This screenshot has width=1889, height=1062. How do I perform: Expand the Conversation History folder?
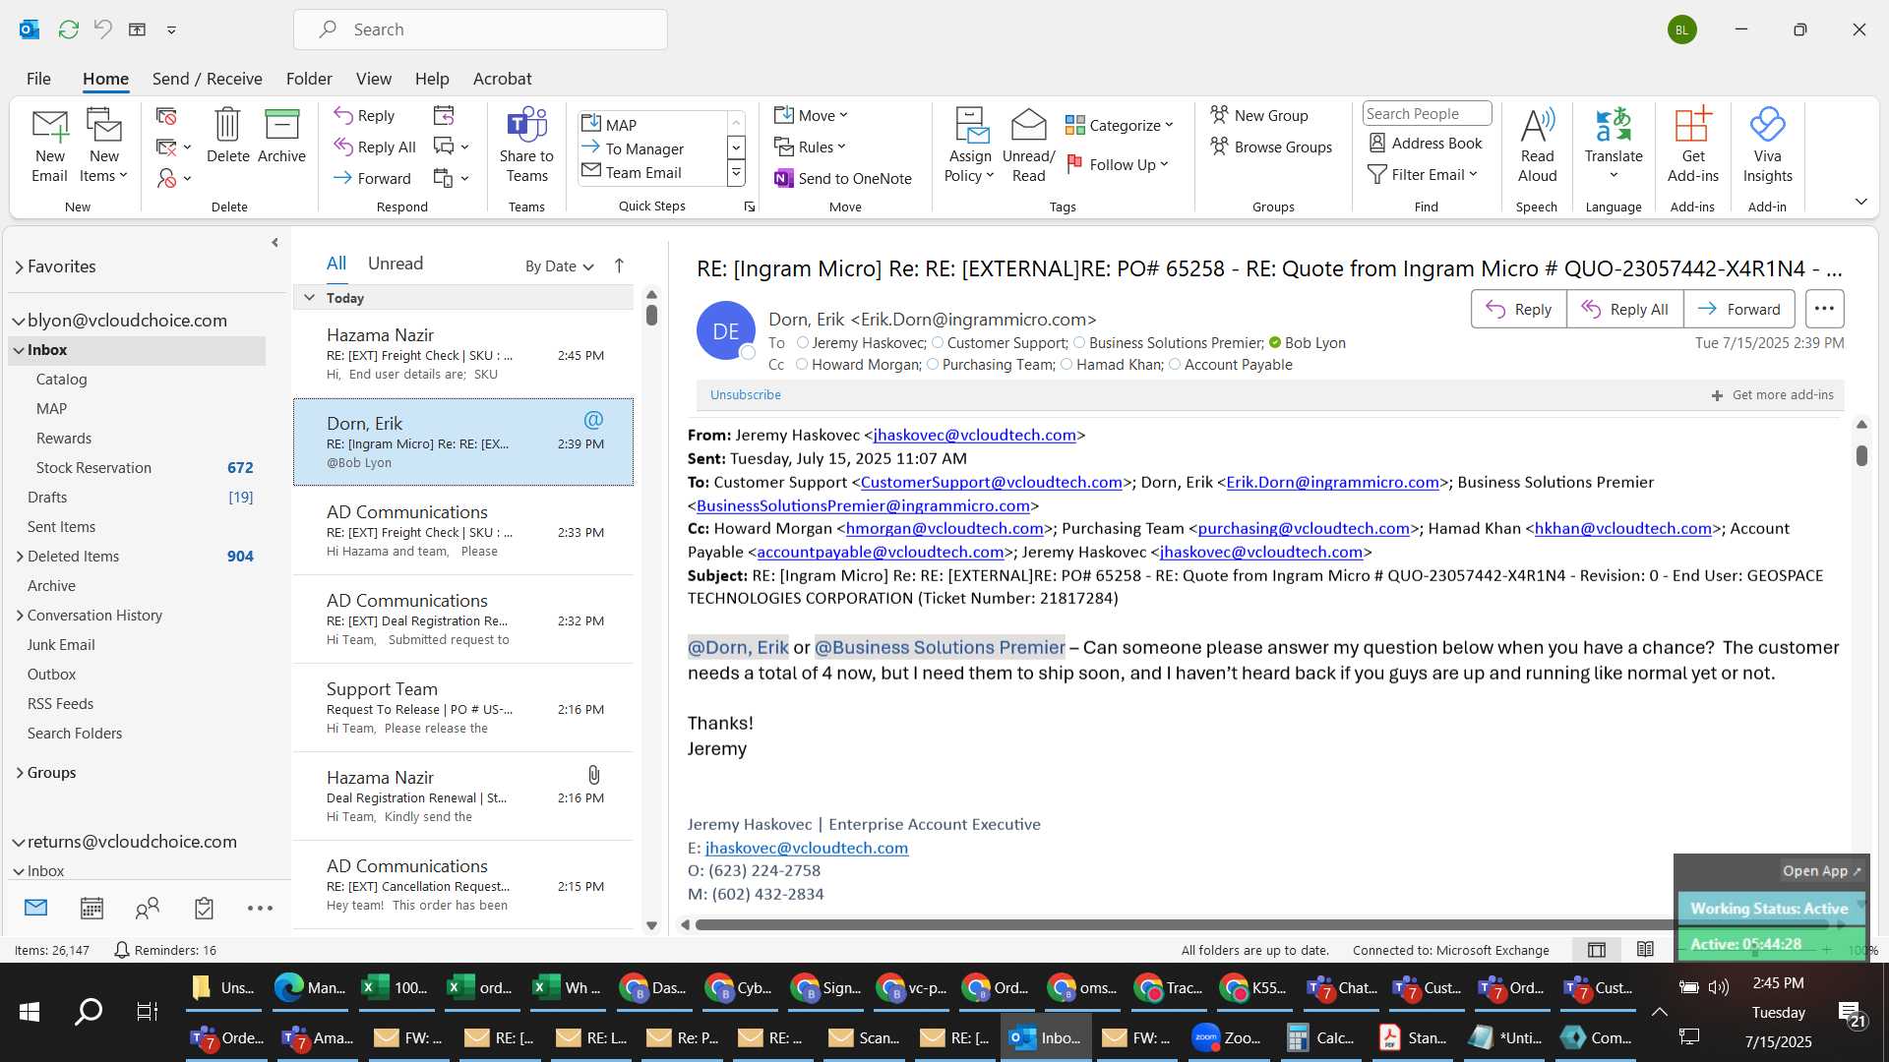pos(20,616)
